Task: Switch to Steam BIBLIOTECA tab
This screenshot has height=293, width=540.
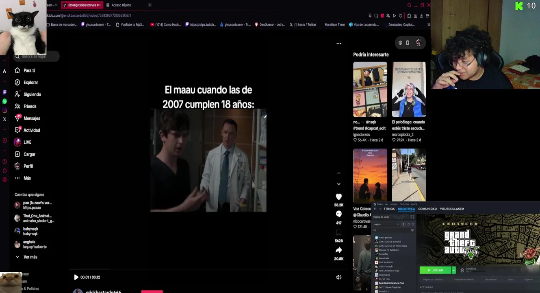Action: pos(406,209)
